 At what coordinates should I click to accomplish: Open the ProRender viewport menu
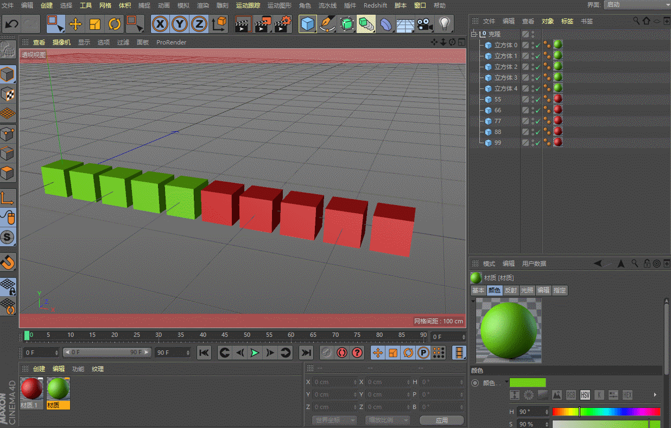172,42
